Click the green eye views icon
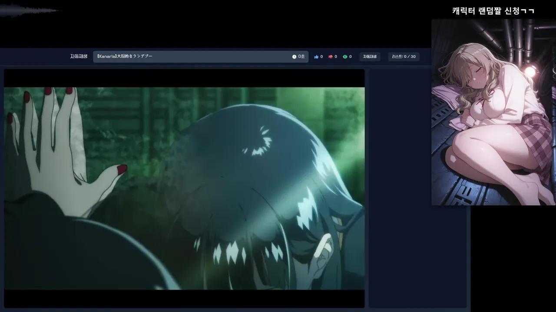The height and width of the screenshot is (312, 556). pos(345,57)
